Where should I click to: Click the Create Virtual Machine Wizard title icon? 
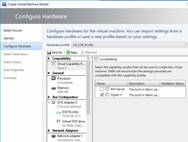[x=4, y=4]
